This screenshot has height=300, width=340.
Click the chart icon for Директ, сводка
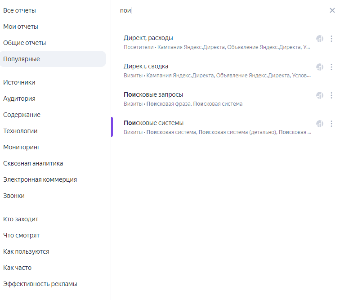(x=320, y=67)
